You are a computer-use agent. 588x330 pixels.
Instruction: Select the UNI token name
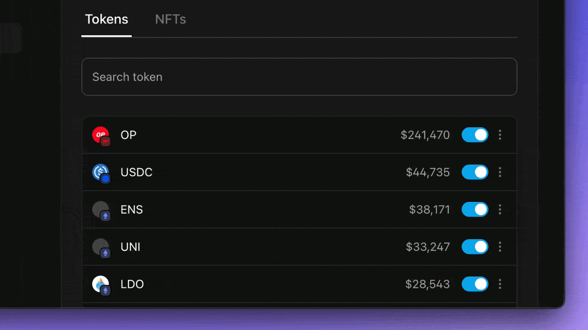[130, 247]
